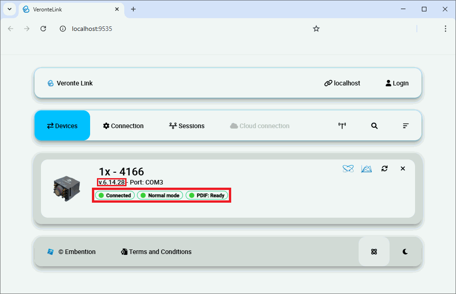Open the sort/filter lines icon
Viewport: 456px width, 294px height.
(405, 126)
